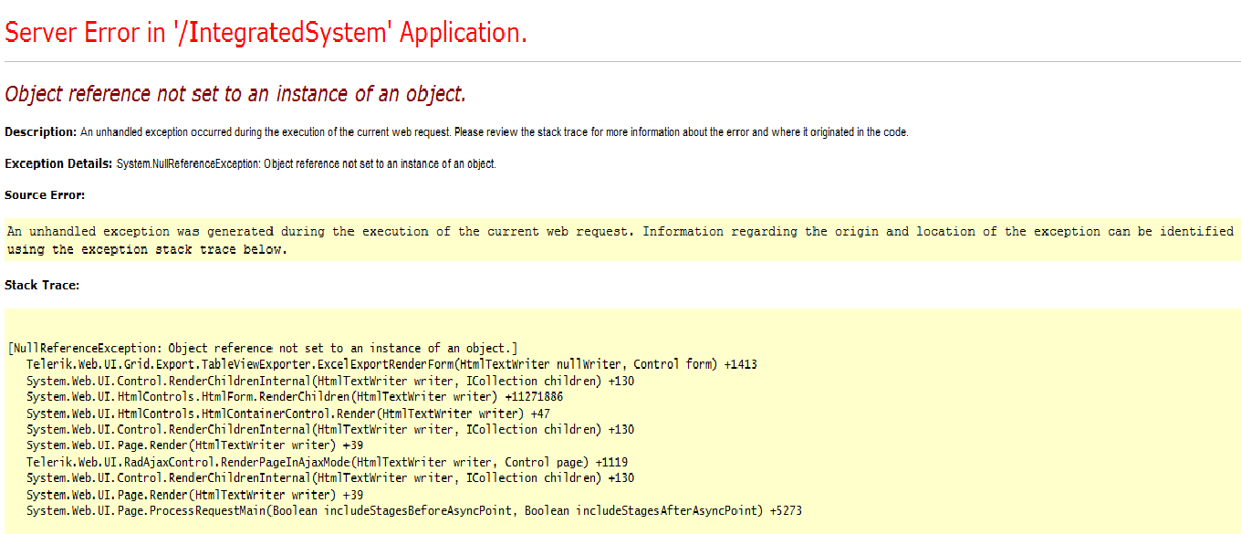
Task: Click the 'Description:' label
Action: pyautogui.click(x=40, y=132)
